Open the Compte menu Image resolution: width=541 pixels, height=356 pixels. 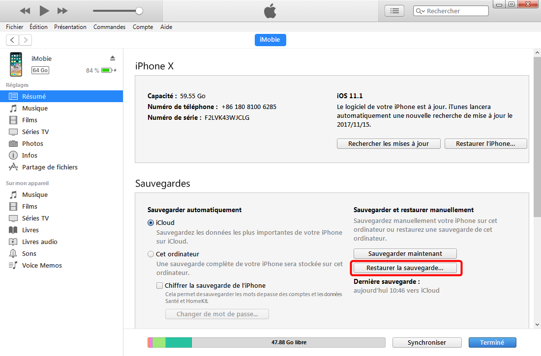143,27
